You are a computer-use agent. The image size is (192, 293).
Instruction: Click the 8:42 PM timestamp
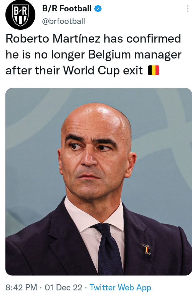21,287
